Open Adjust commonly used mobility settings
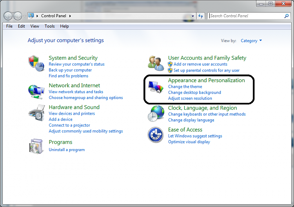The height and width of the screenshot is (207, 294). pyautogui.click(x=86, y=131)
